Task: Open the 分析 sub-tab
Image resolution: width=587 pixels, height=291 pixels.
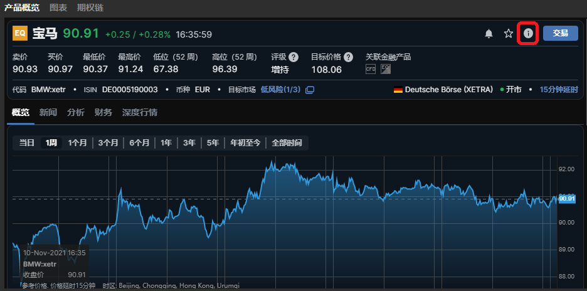Action: 76,112
